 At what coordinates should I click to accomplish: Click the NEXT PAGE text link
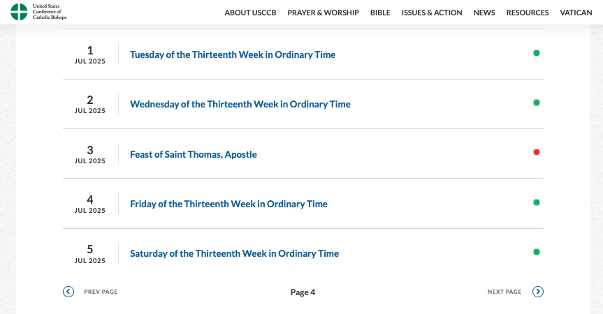click(504, 292)
